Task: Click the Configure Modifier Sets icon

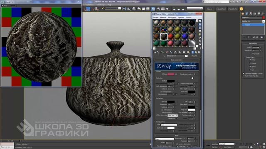Action: (x=262, y=37)
